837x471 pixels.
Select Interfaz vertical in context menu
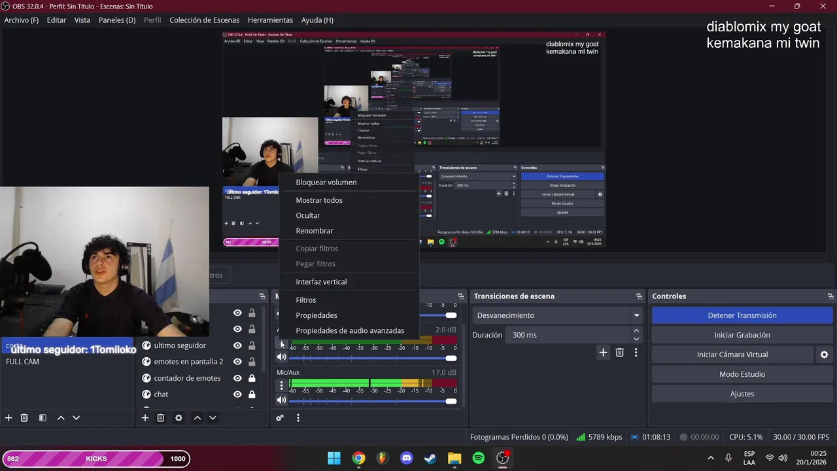click(x=349, y=282)
